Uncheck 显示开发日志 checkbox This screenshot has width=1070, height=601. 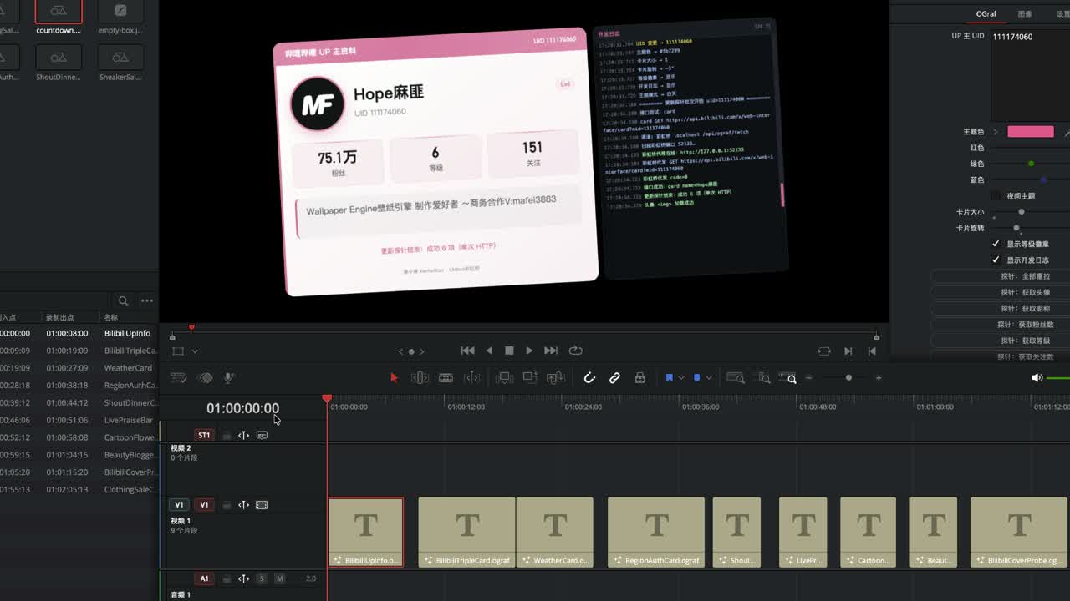pyautogui.click(x=996, y=260)
